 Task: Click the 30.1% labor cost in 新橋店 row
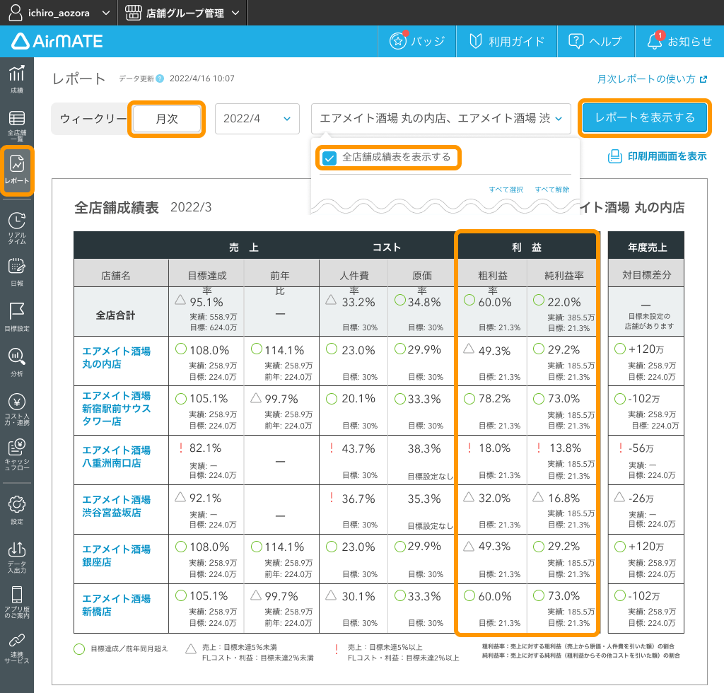coord(358,596)
